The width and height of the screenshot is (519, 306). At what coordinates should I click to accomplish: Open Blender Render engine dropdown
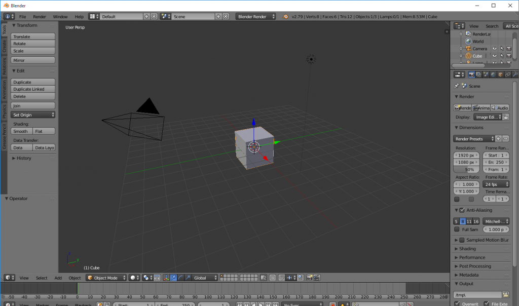(255, 17)
